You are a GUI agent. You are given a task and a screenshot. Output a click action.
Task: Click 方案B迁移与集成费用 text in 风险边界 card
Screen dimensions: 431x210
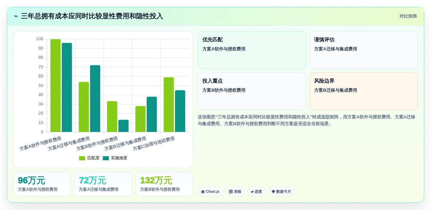pyautogui.click(x=336, y=90)
